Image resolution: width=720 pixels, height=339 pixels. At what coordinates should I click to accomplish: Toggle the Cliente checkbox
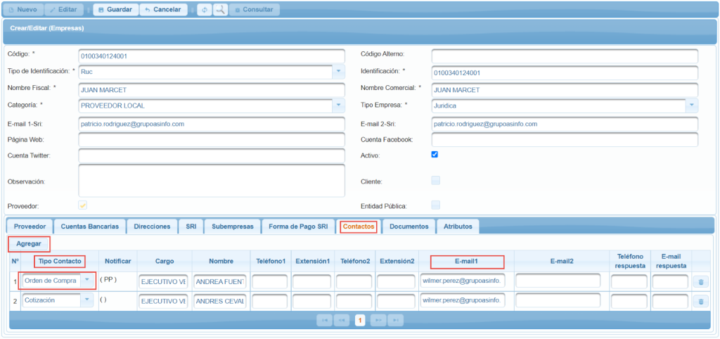435,181
